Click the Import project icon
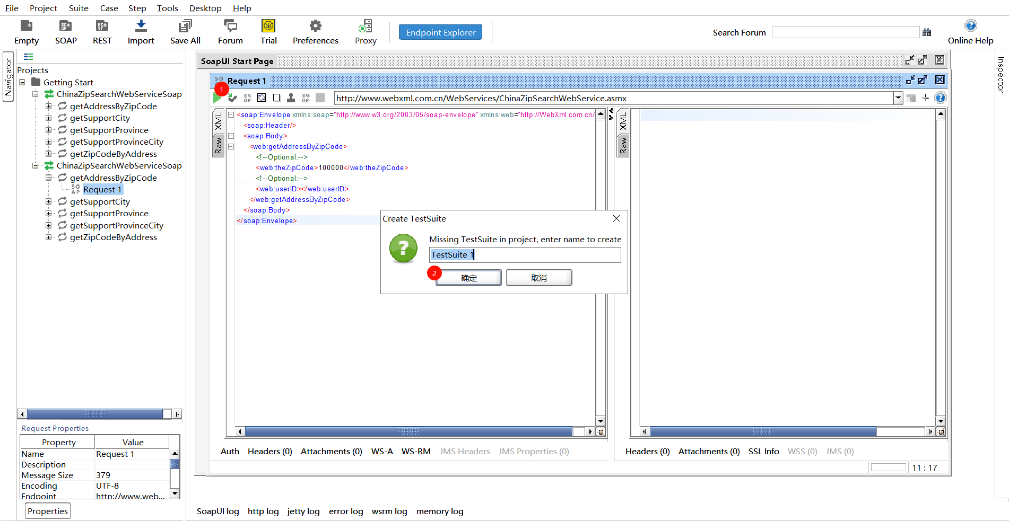This screenshot has height=521, width=1009. [x=141, y=32]
